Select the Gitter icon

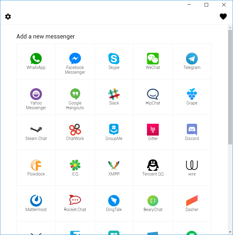153,130
